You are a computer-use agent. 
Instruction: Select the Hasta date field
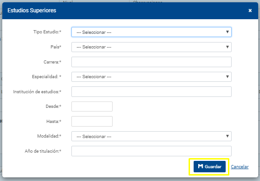coord(92,122)
